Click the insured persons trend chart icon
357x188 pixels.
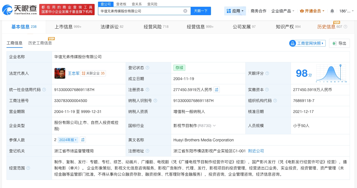tap(83, 140)
